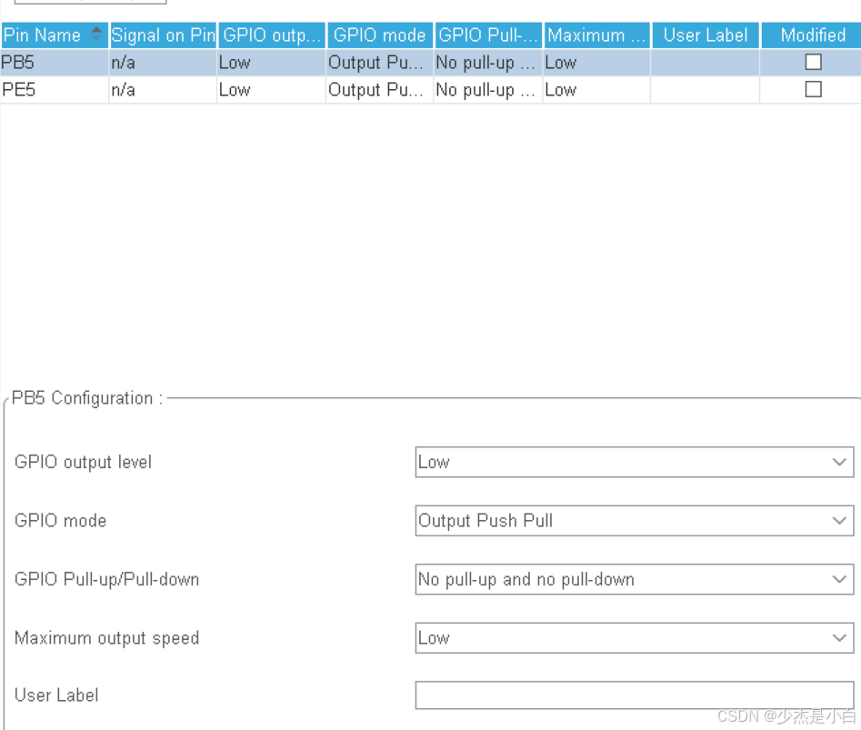
Task: Select the PE5 pin row
Action: (x=431, y=89)
